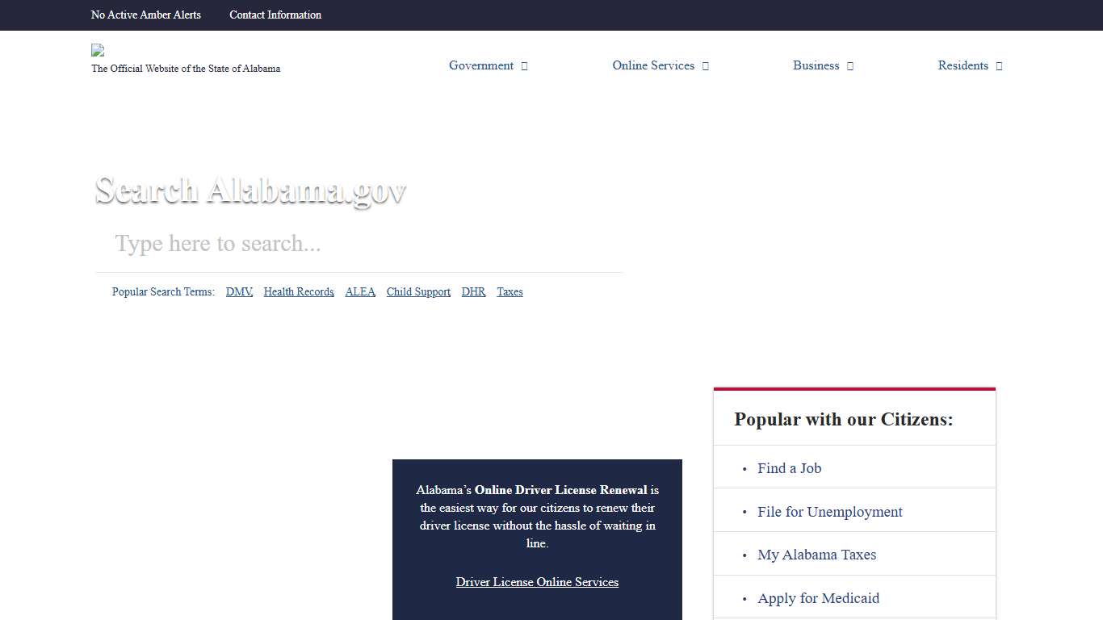Screen dimensions: 1103x620
Task: Click the Find a Job link
Action: 789,468
